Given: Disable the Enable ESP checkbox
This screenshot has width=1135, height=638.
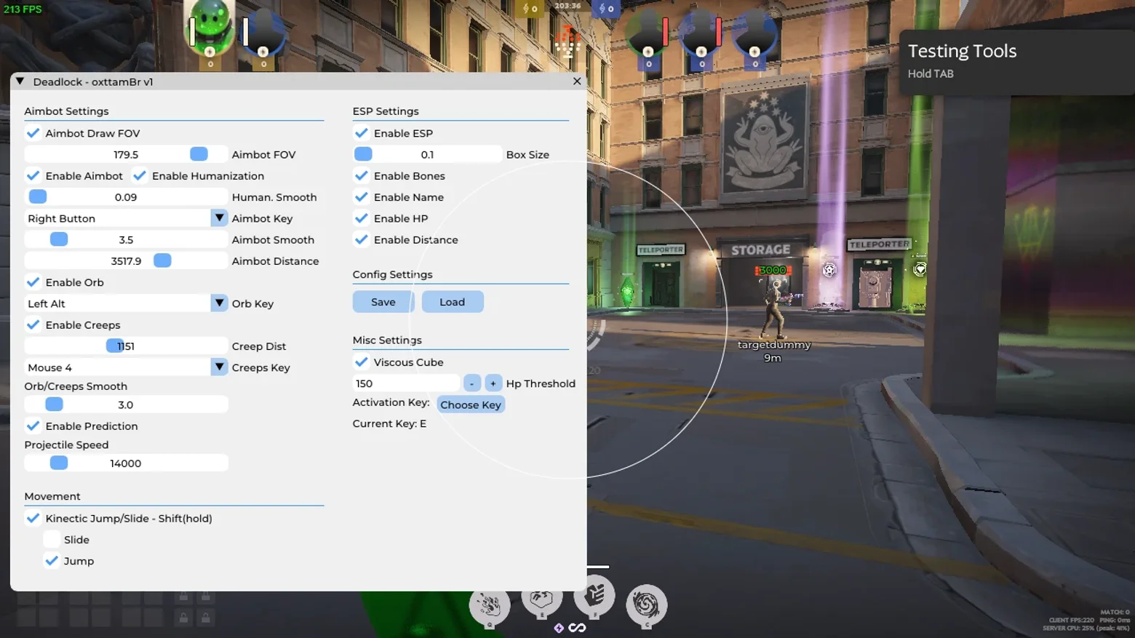Looking at the screenshot, I should [361, 133].
